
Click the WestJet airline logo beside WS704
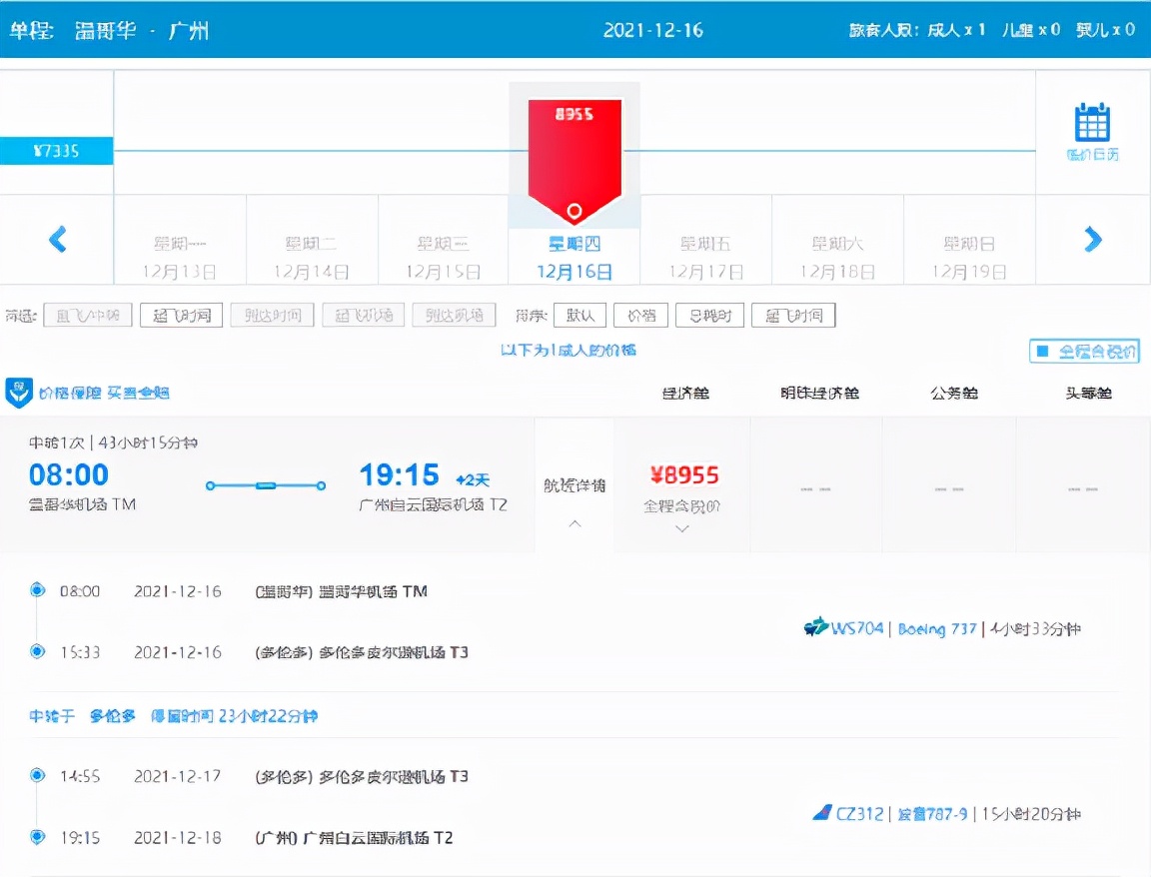(819, 629)
